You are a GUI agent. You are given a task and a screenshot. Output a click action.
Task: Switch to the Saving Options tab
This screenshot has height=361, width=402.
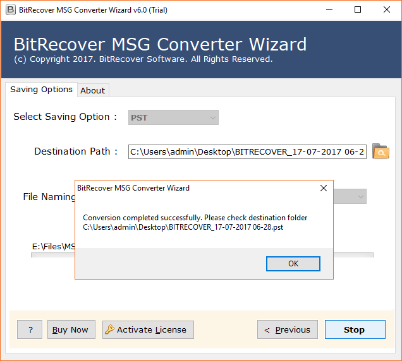[41, 90]
